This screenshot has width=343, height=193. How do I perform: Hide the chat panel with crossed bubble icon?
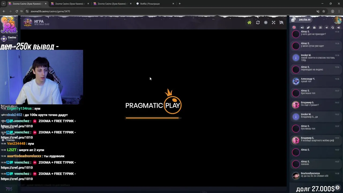(281, 23)
